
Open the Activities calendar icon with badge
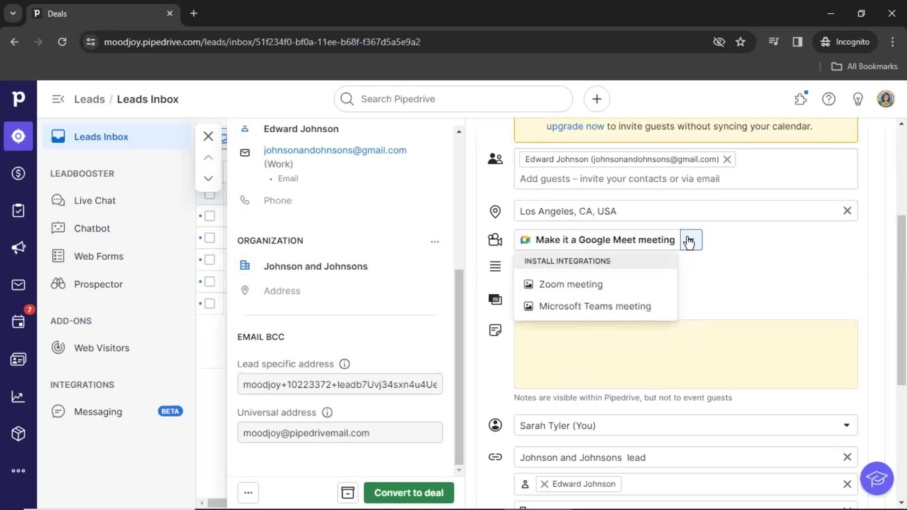coord(18,322)
